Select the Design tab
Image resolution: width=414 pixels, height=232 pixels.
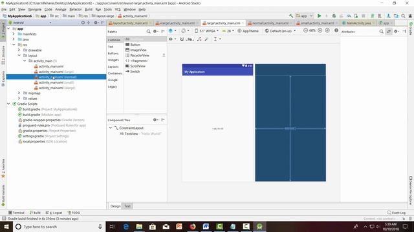coord(115,206)
